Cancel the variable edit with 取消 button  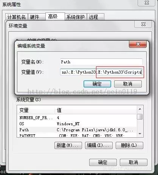(128, 84)
